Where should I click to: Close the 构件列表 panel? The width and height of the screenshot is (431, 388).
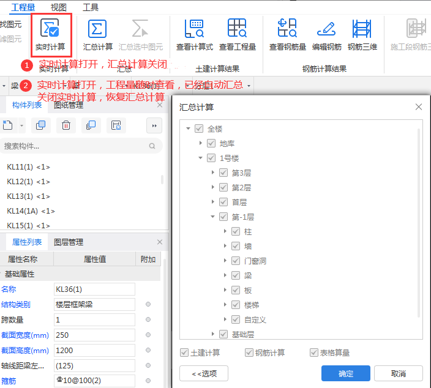pos(160,105)
